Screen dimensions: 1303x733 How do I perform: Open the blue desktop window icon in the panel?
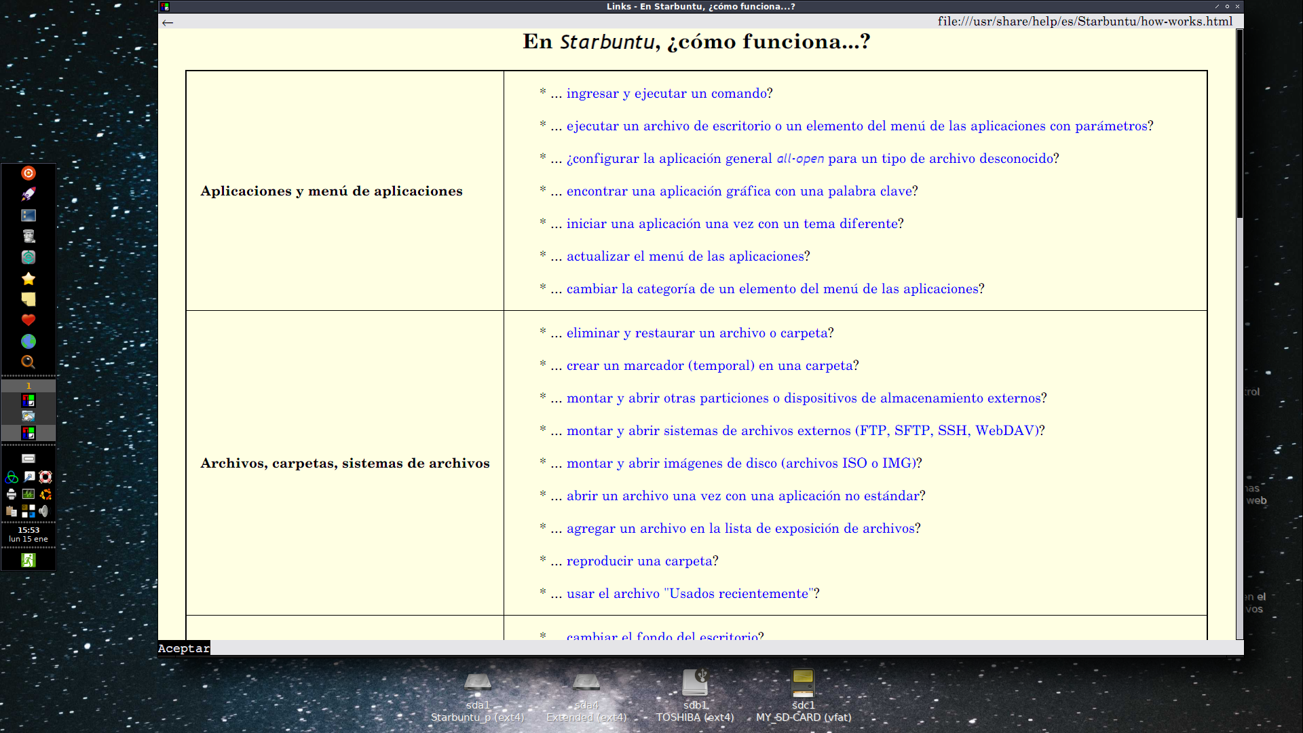coord(29,215)
